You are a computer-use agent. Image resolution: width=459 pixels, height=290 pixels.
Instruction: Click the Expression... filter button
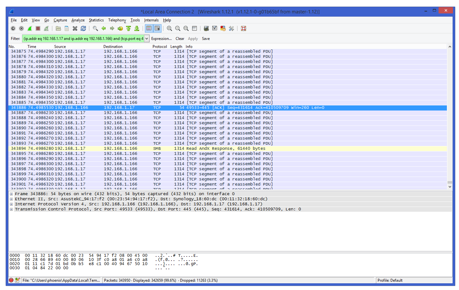tap(162, 39)
